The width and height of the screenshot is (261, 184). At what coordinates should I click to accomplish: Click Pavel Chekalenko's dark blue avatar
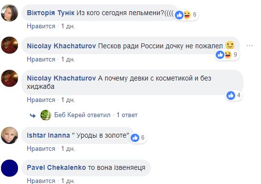pos(9,168)
